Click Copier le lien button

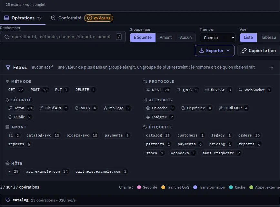click(x=259, y=51)
